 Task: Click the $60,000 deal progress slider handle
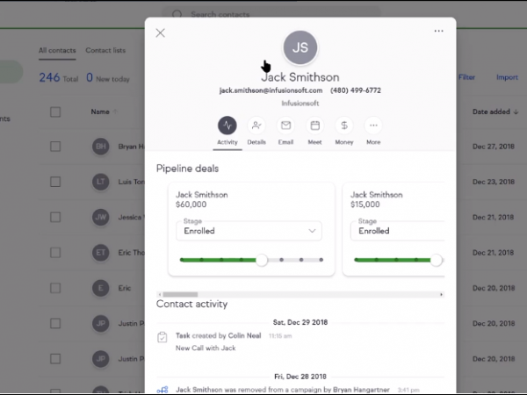[261, 260]
